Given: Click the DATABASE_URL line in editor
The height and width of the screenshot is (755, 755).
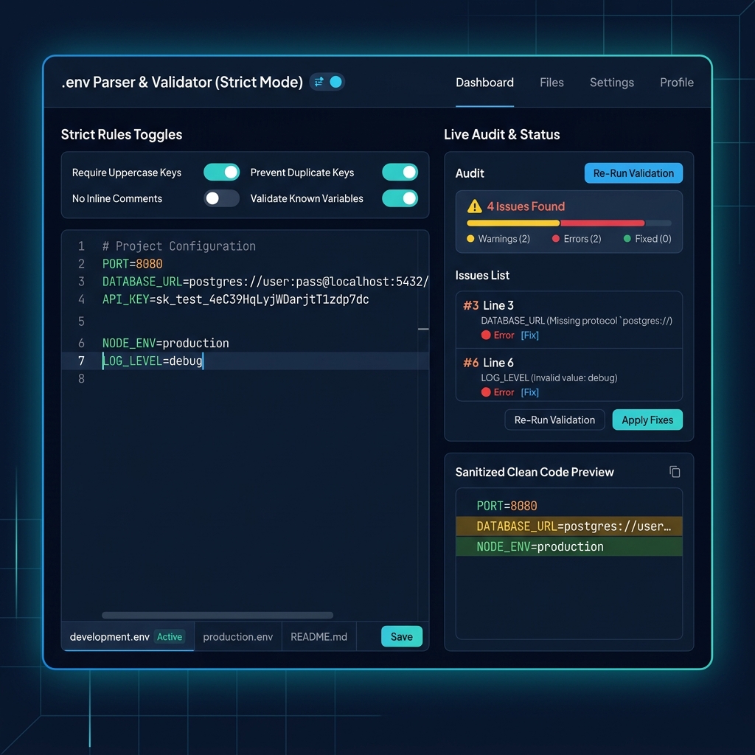Looking at the screenshot, I should tap(265, 282).
